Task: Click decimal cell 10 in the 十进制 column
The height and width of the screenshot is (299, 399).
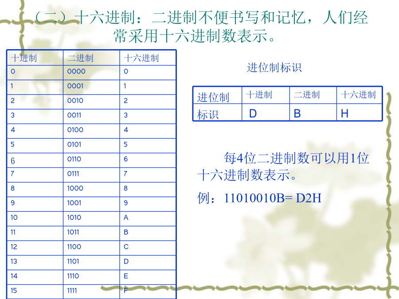Action: [x=35, y=219]
